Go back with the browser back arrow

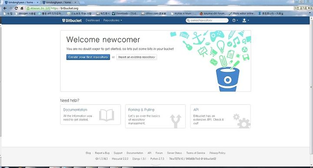coord(5,8)
